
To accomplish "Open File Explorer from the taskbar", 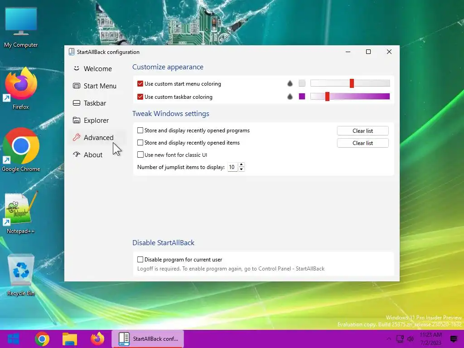I will [70, 339].
